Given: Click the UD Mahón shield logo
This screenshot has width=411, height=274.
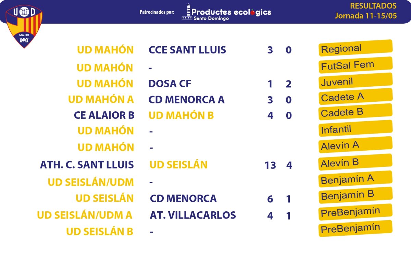Looking at the screenshot, I should [x=24, y=26].
